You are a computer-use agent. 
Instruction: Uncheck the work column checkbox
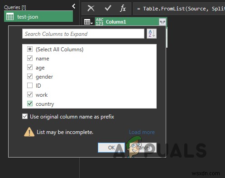pyautogui.click(x=30, y=94)
